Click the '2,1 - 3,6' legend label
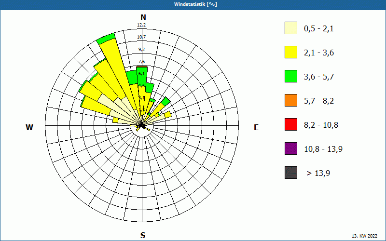This screenshot has height=241, width=386. (319, 53)
